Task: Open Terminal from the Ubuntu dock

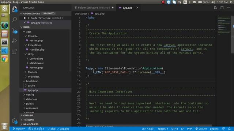Action: coord(5,43)
